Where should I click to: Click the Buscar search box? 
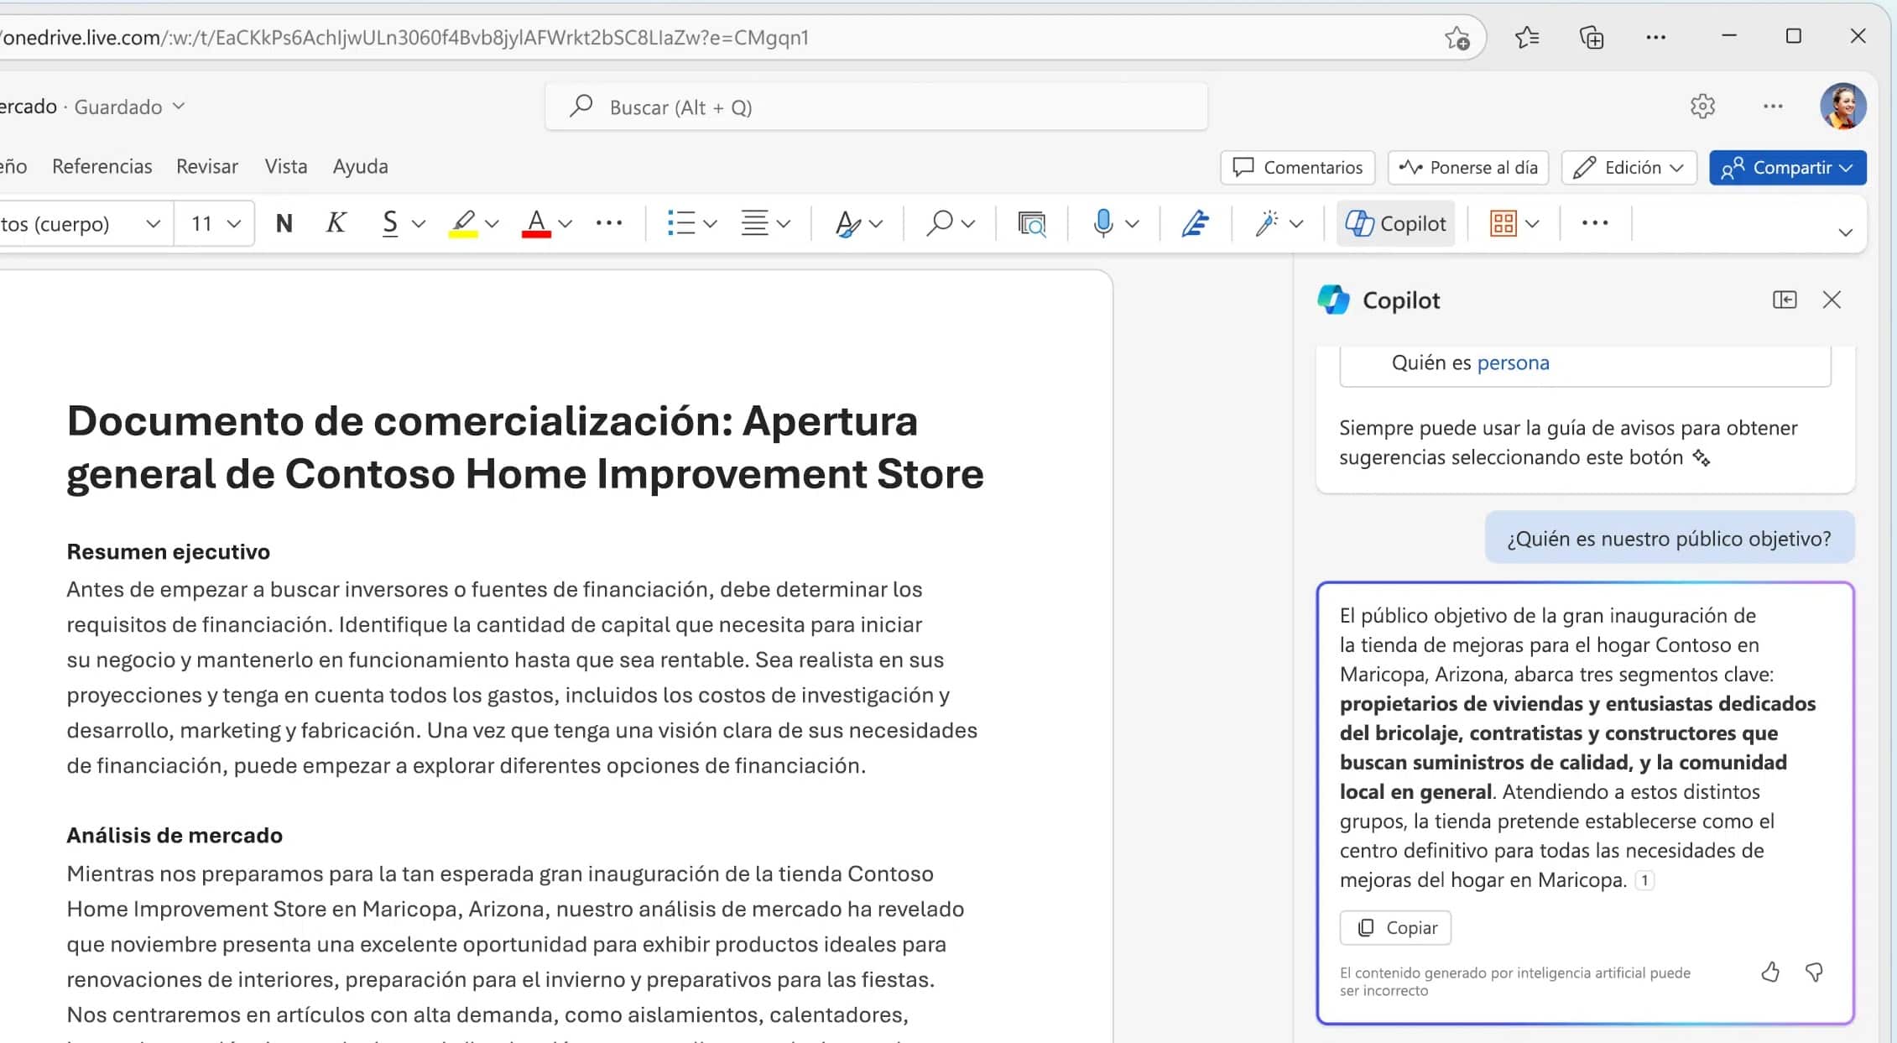tap(876, 107)
